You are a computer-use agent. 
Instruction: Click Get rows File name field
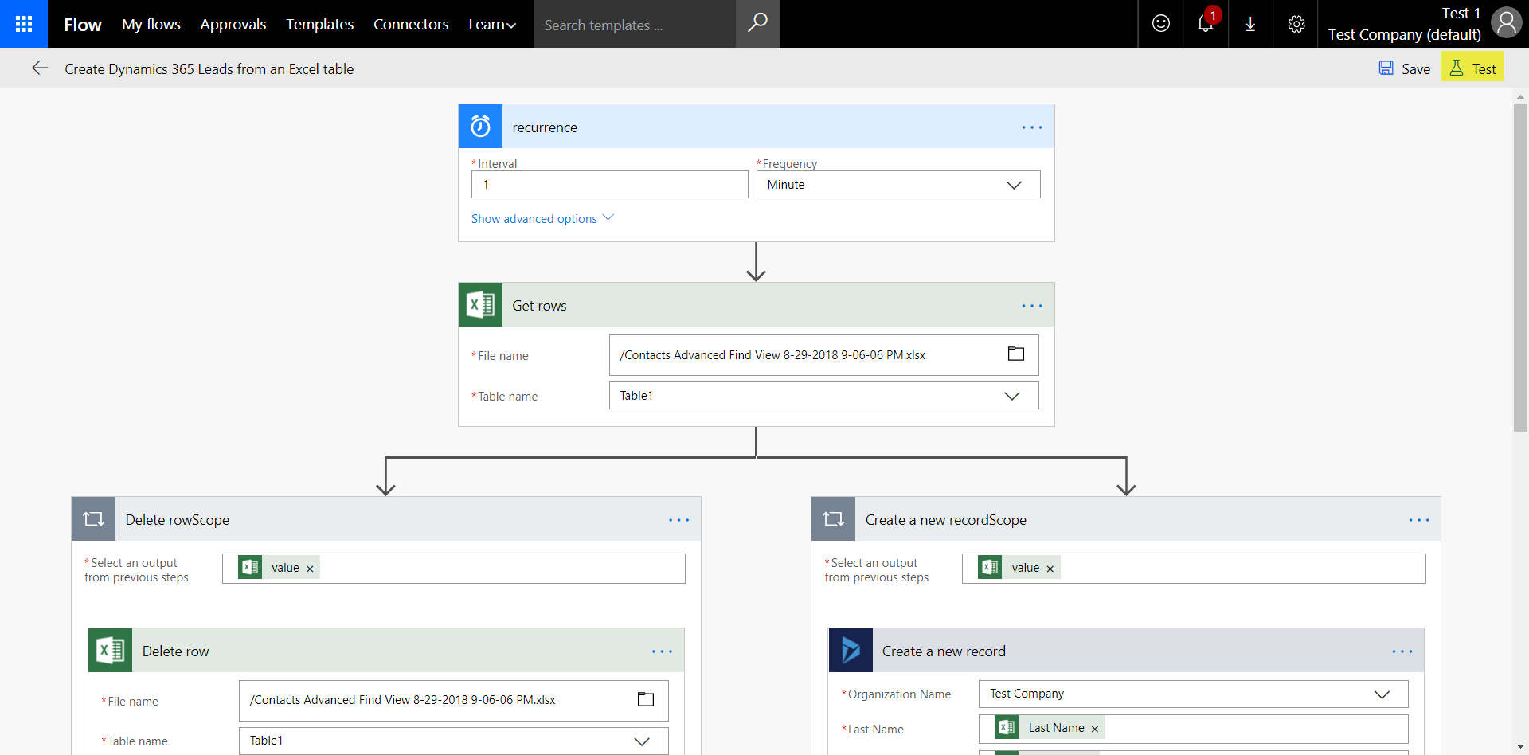tap(823, 355)
